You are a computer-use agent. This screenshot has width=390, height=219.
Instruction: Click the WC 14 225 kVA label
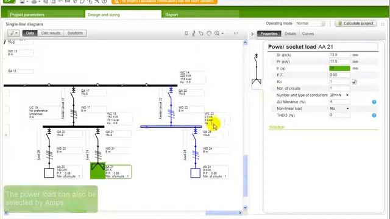(192, 77)
